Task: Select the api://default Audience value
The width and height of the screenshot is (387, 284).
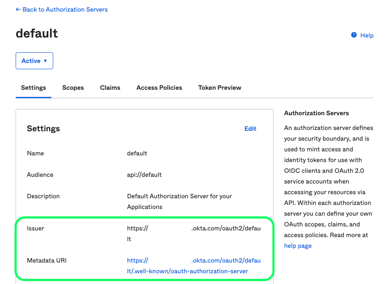Action: click(145, 175)
